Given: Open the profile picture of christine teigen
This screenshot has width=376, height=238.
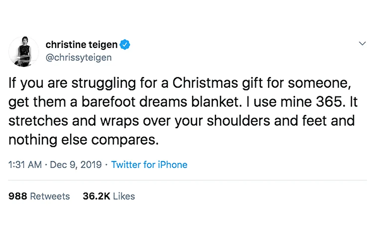Looking at the screenshot, I should [23, 51].
